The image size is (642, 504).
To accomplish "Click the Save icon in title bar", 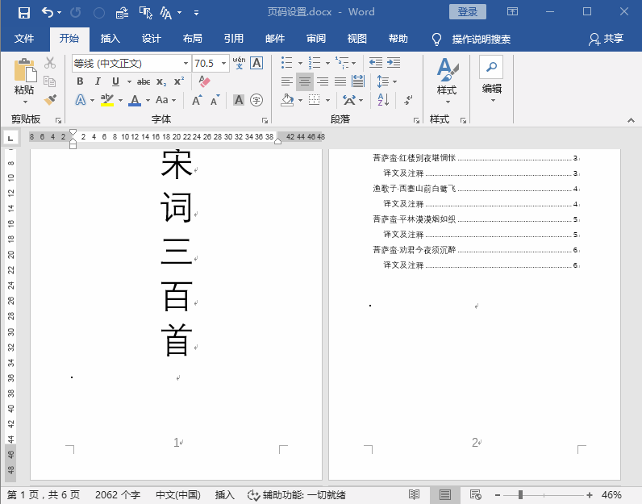I will pos(24,13).
